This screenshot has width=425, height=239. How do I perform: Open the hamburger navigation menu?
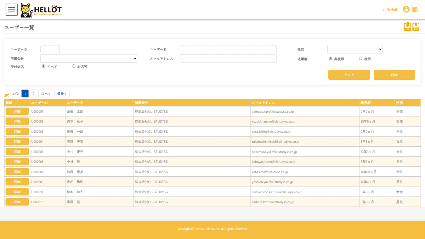[x=12, y=10]
